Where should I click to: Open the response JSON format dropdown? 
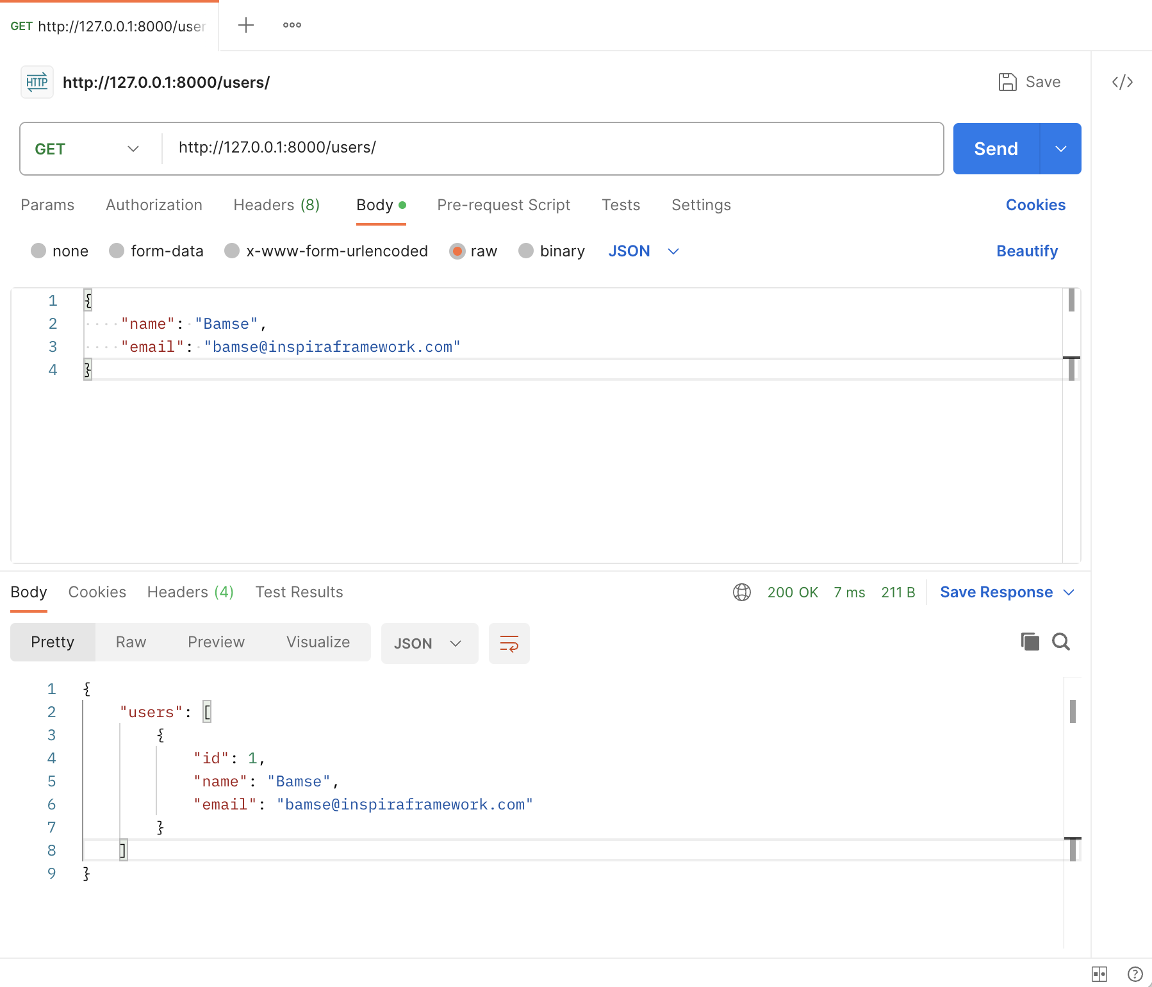point(429,643)
